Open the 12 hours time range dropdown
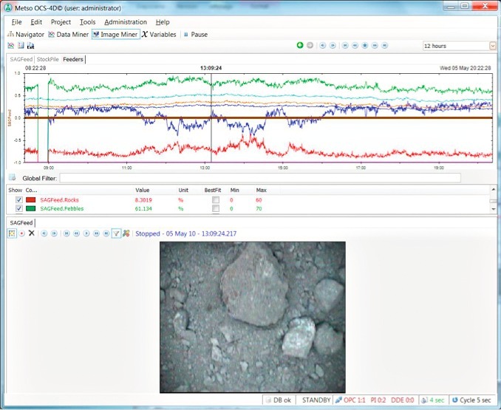Screen dimensions: 501x410 [x=492, y=46]
